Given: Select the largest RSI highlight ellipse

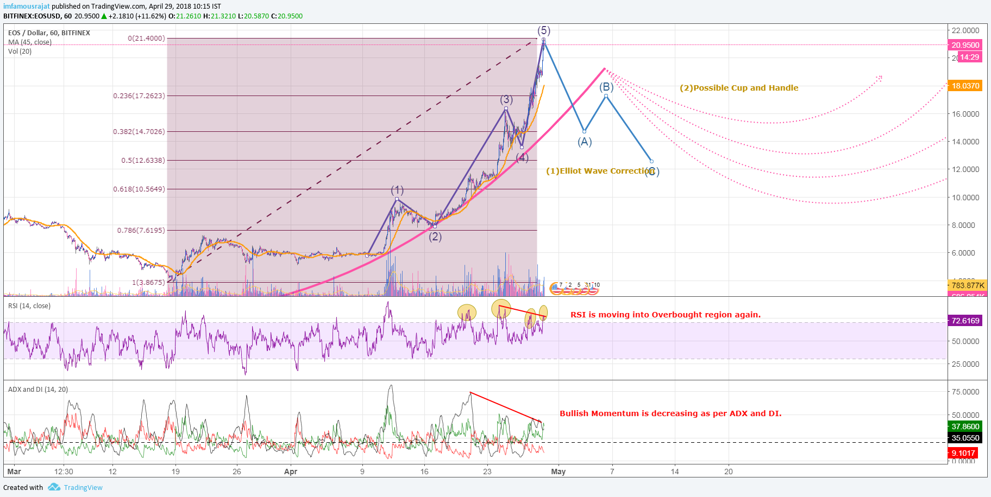Looking at the screenshot, I should 501,309.
